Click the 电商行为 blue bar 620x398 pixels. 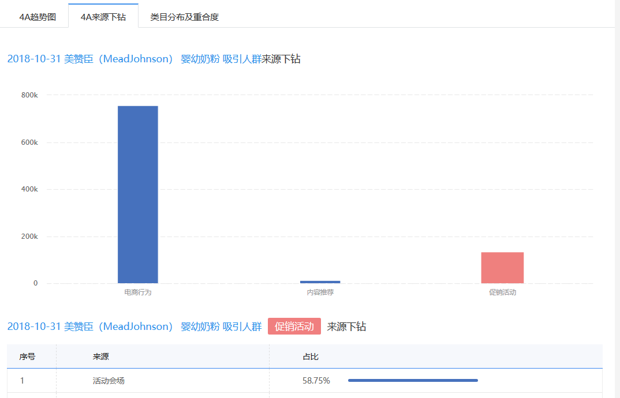(x=137, y=194)
